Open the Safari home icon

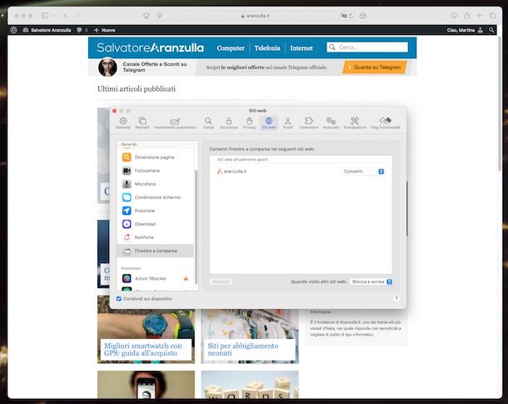tap(146, 15)
